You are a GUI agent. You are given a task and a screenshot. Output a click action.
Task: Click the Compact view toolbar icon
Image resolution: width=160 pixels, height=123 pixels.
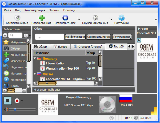tap(18, 18)
